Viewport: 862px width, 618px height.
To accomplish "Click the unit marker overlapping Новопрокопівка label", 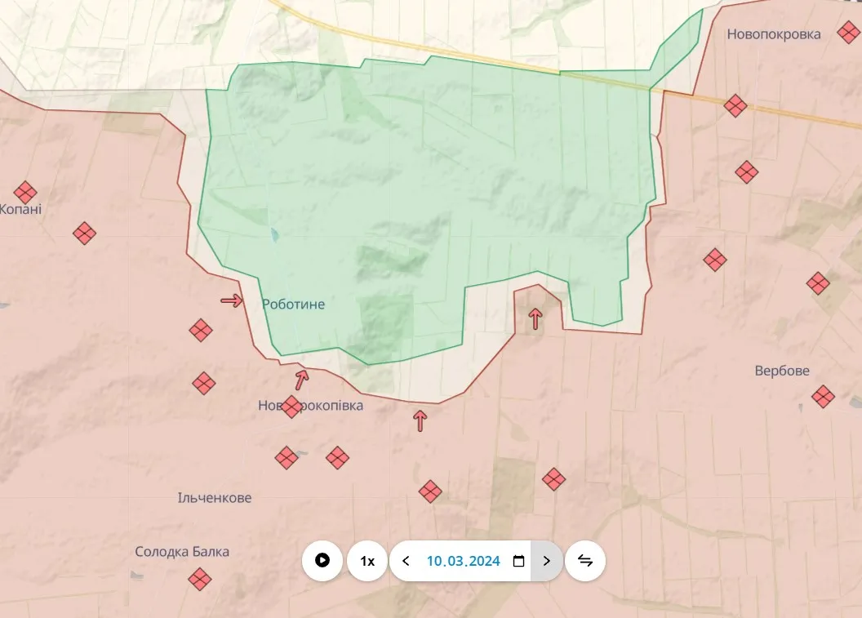I will tap(291, 407).
